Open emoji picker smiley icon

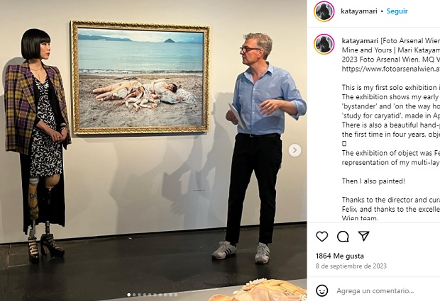pos(322,290)
